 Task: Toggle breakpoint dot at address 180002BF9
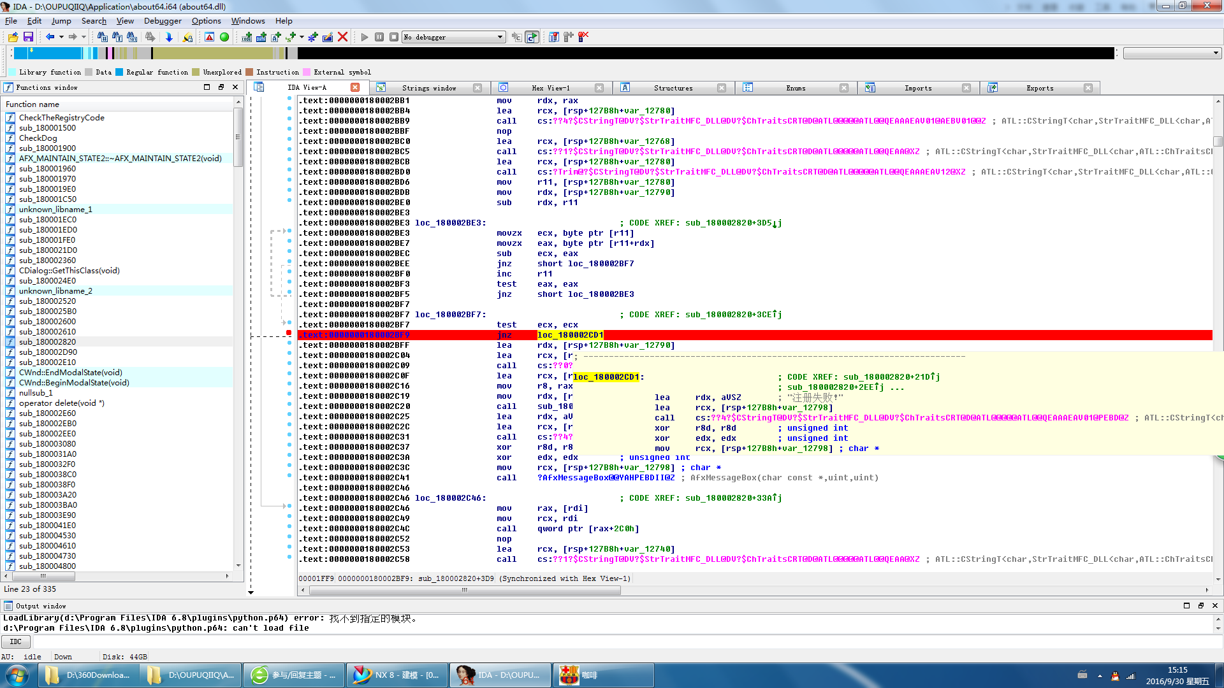(x=289, y=333)
